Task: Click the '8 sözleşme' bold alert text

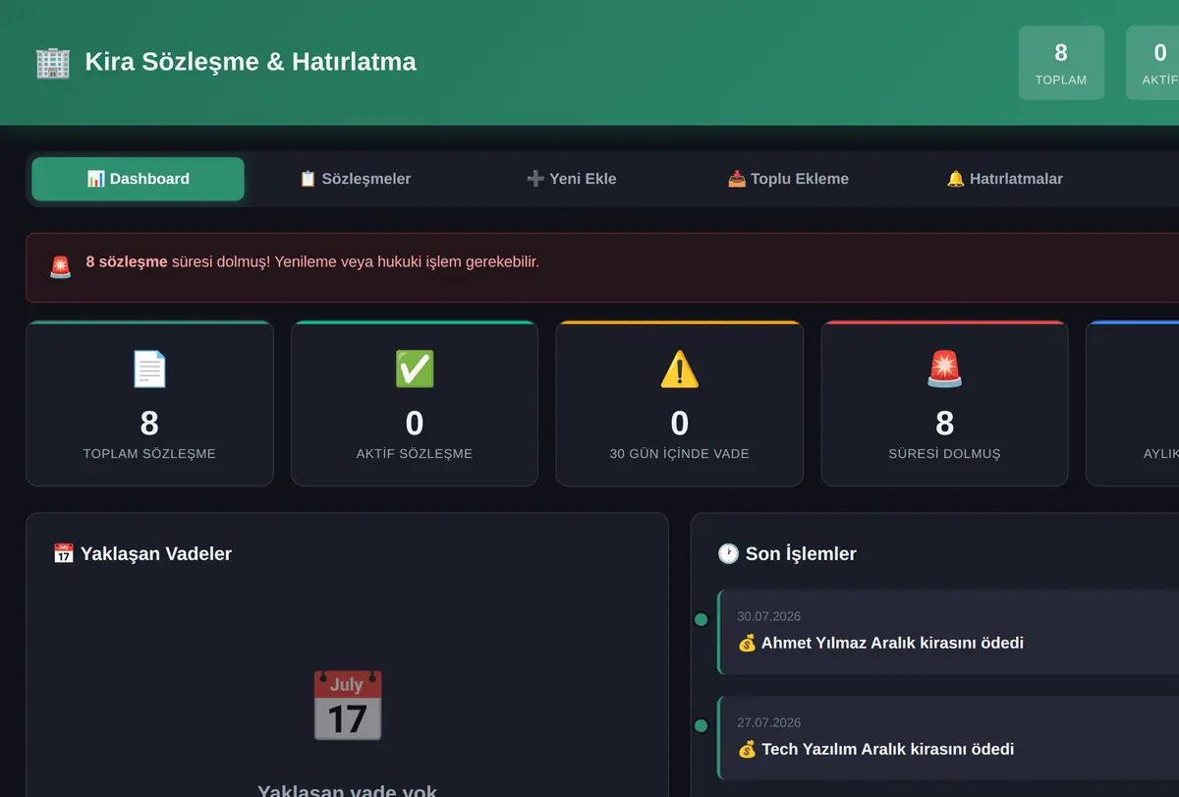Action: tap(126, 262)
